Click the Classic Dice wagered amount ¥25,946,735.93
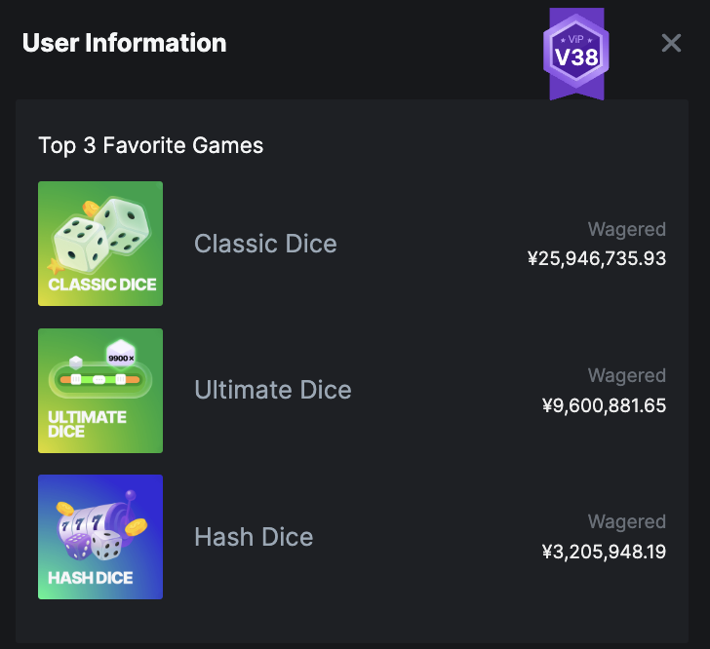Screen dimensions: 710x649 (597, 258)
